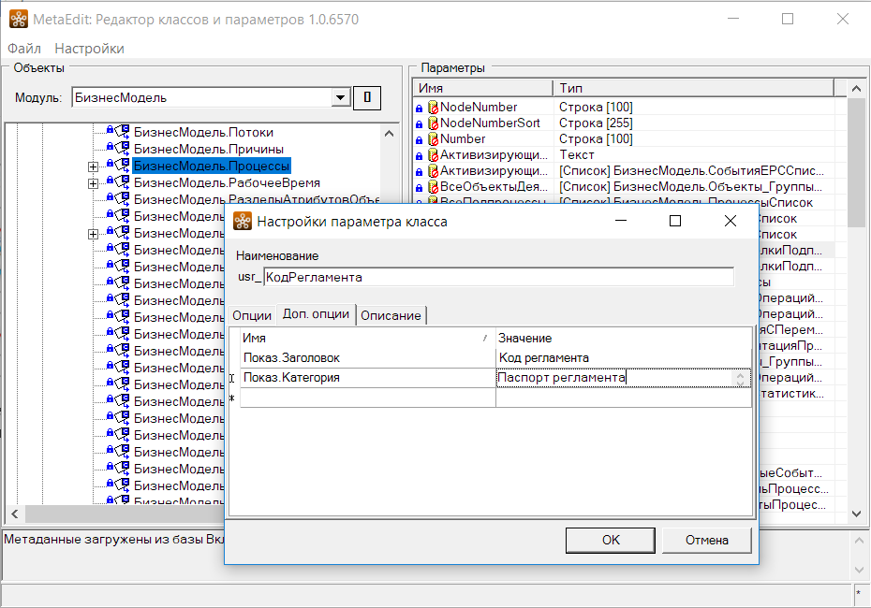Switch to the Опции tab

point(251,315)
